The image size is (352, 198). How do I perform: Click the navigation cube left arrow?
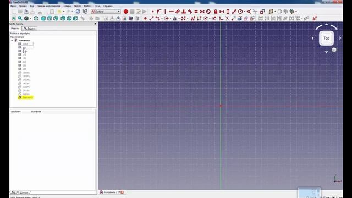click(312, 38)
